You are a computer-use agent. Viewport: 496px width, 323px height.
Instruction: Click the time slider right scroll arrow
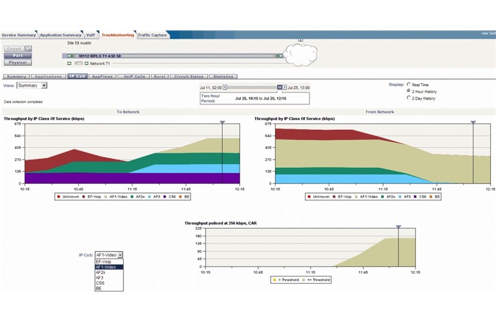(284, 87)
